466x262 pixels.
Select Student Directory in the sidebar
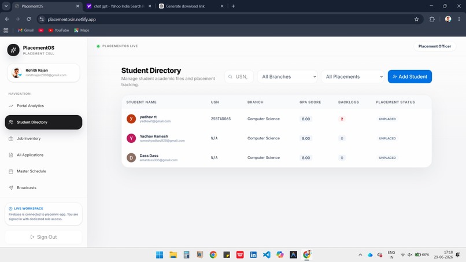coord(43,122)
